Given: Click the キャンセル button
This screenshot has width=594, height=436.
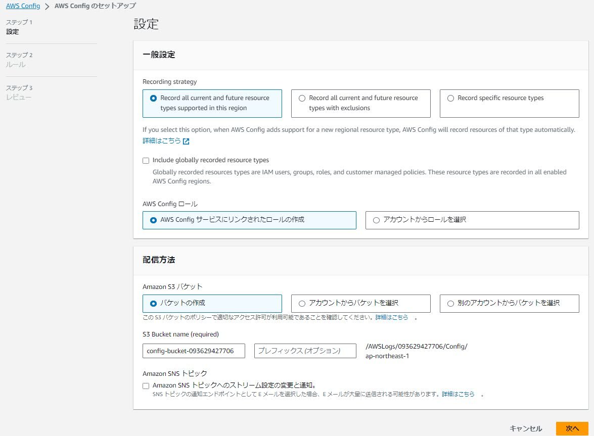Looking at the screenshot, I should [526, 428].
